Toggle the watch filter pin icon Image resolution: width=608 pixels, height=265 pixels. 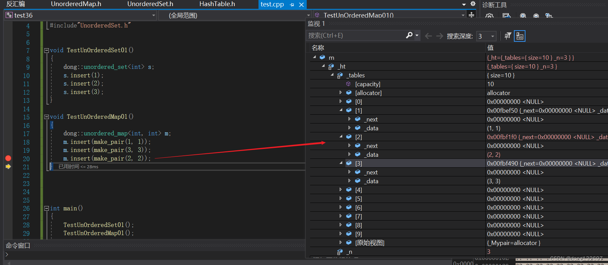tap(508, 36)
